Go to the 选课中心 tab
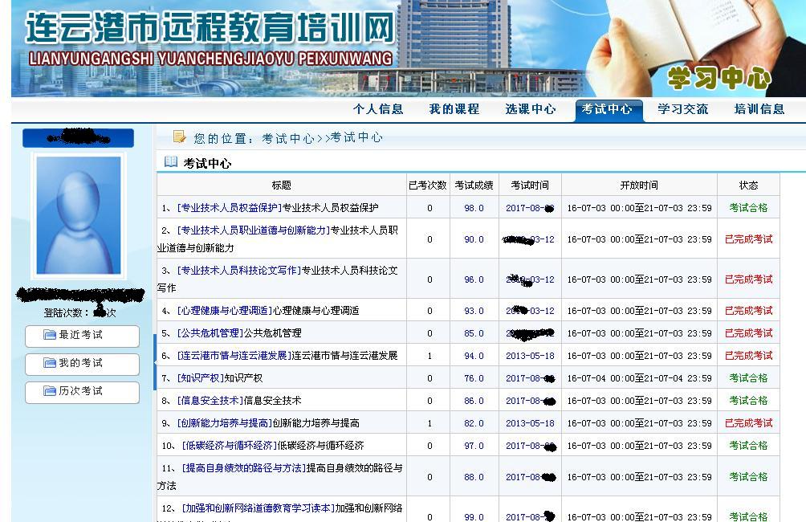Image resolution: width=806 pixels, height=522 pixels. (x=530, y=109)
